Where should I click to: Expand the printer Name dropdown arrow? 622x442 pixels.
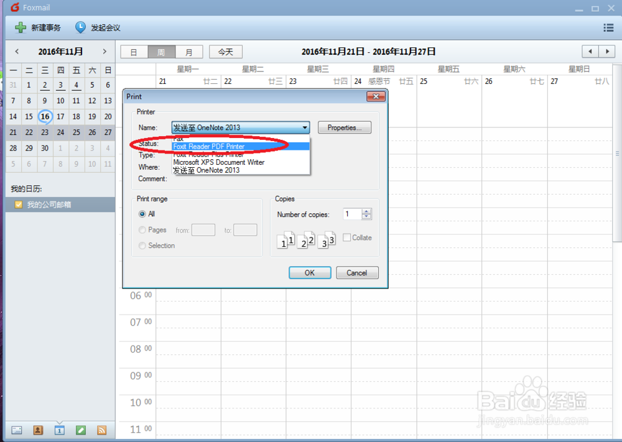[x=305, y=127]
